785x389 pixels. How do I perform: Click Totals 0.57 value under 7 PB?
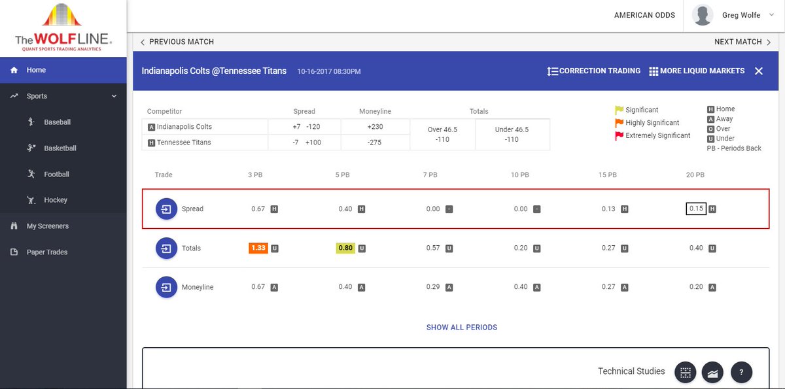432,248
